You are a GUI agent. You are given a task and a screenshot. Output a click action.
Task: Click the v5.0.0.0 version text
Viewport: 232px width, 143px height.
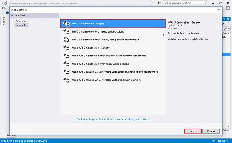(x=172, y=29)
